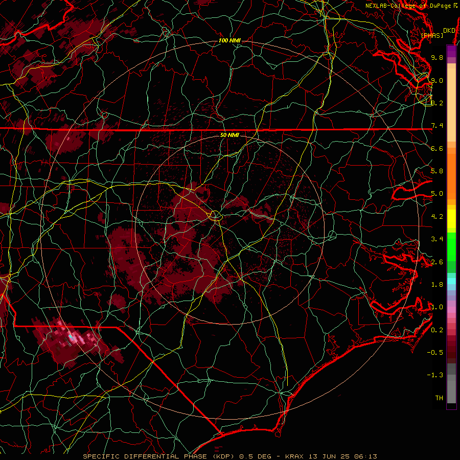The image size is (460, 460).
Task: Select the 7.4 scale value
Action: click(x=437, y=126)
